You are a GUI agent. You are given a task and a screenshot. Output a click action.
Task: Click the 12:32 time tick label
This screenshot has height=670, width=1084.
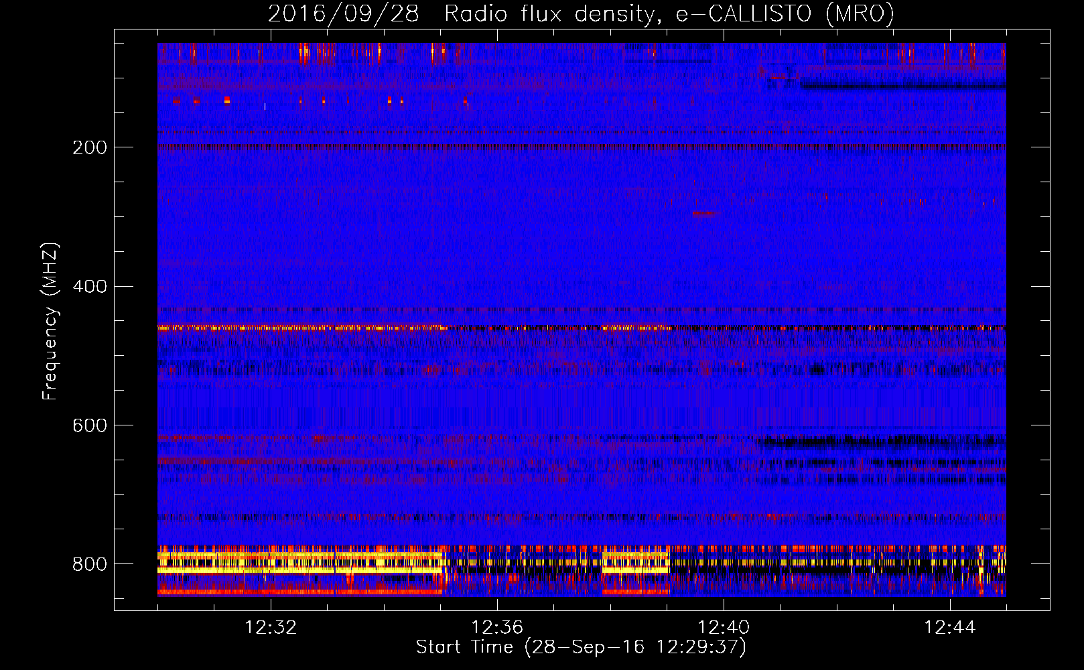(x=271, y=627)
